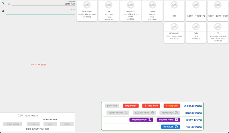The width and height of the screenshot is (229, 133).
Task: Click the no-image placeholder on שלי card
Action: tap(174, 5)
